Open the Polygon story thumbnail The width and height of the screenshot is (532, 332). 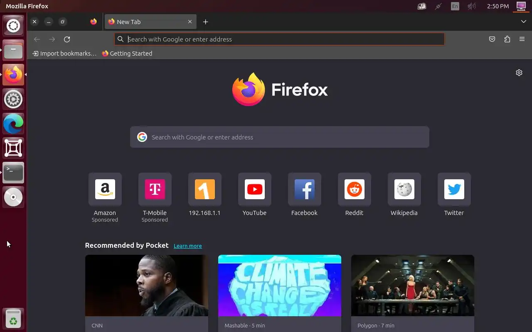click(x=413, y=286)
